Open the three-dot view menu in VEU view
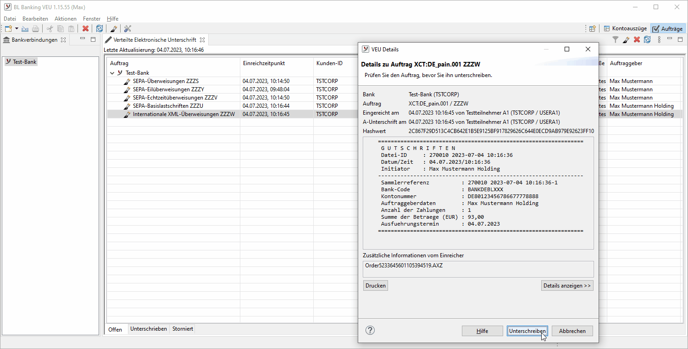The height and width of the screenshot is (349, 688). pyautogui.click(x=659, y=40)
